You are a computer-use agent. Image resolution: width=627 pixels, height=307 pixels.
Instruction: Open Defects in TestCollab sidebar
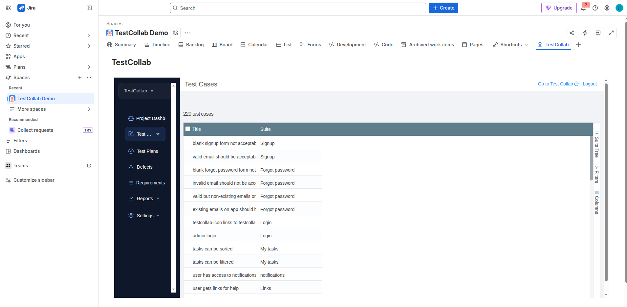click(141, 167)
